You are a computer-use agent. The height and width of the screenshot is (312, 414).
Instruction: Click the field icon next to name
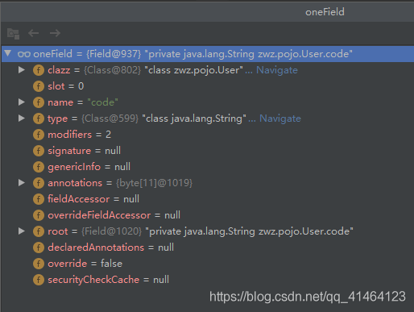point(39,102)
